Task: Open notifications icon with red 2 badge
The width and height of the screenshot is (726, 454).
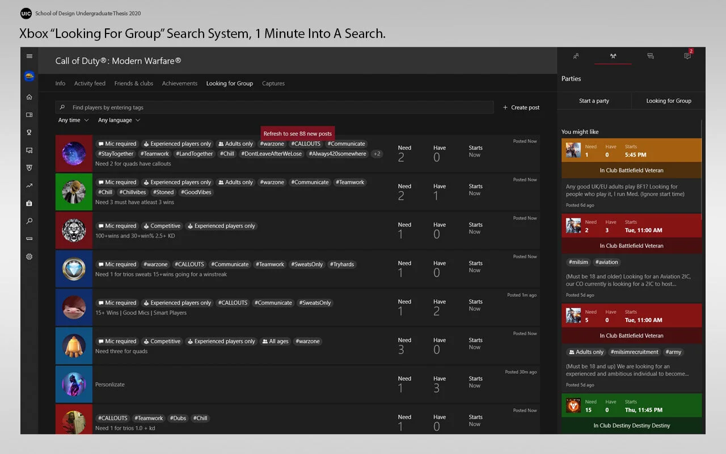Action: (688, 55)
